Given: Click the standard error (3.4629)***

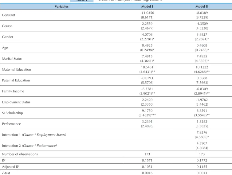Looking at the screenshot, I should [147, 115].
